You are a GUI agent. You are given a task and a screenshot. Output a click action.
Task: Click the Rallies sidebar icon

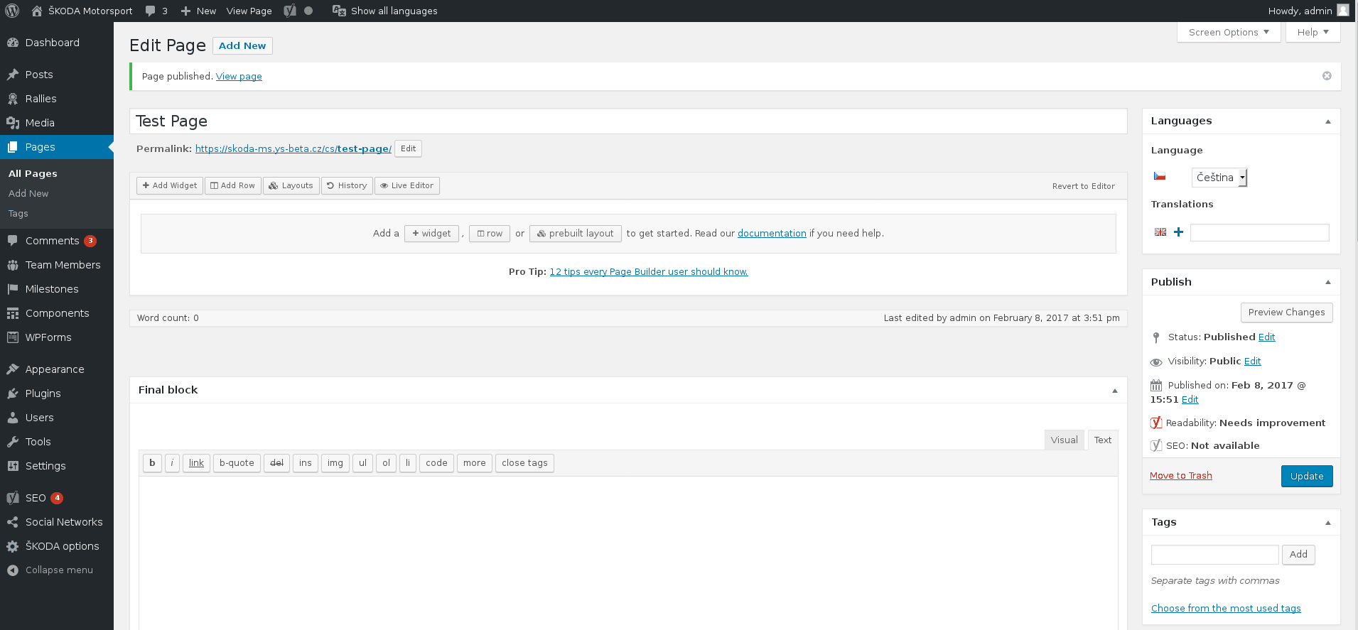(x=13, y=99)
